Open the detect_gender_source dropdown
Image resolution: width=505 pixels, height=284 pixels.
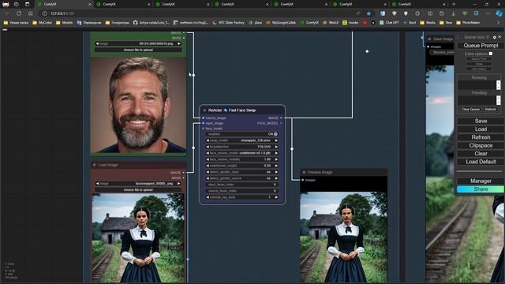point(242,178)
